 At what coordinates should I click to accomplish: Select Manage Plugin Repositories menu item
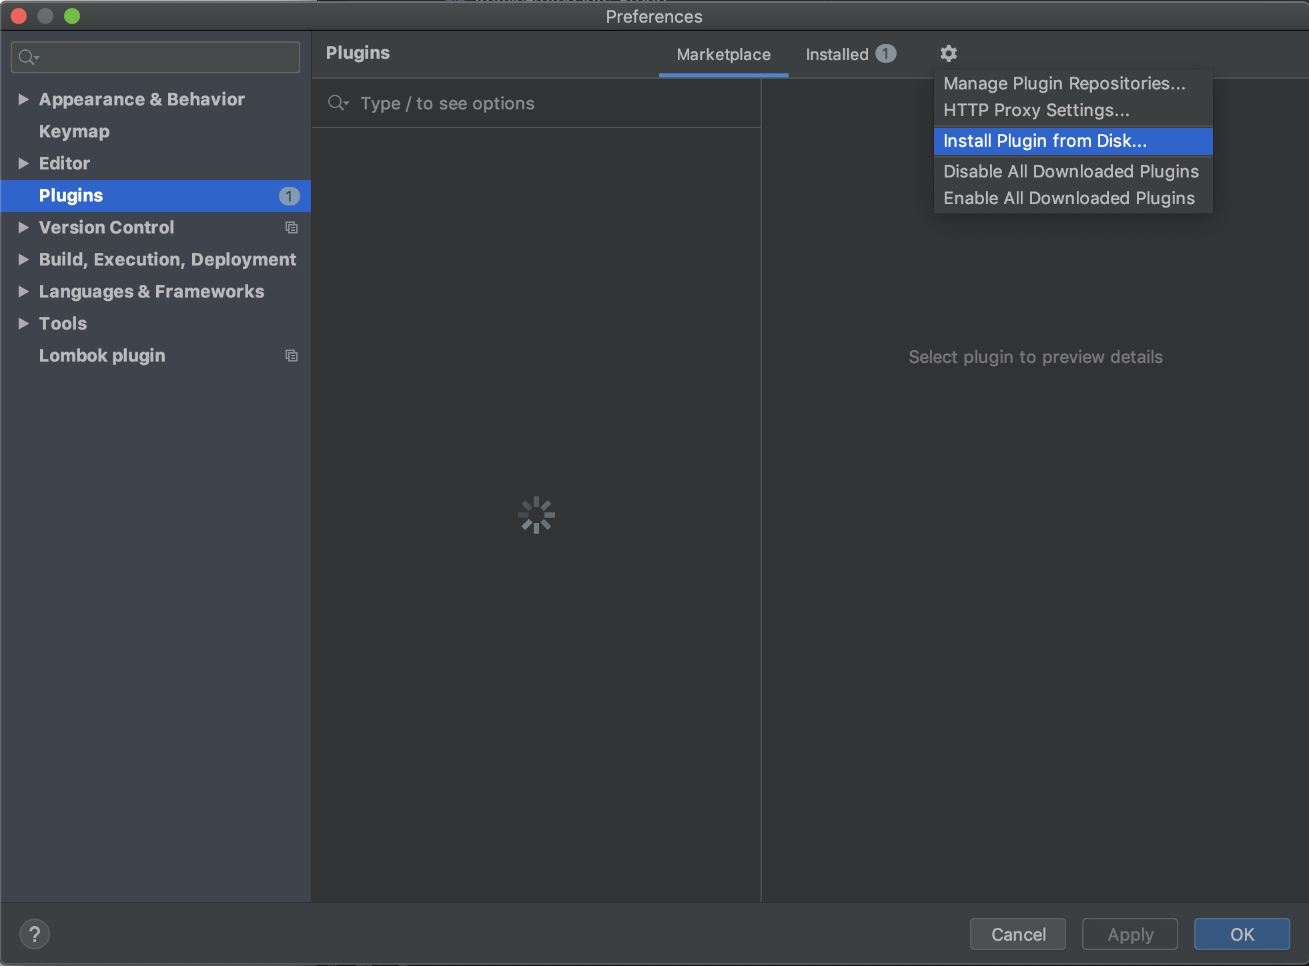coord(1063,83)
